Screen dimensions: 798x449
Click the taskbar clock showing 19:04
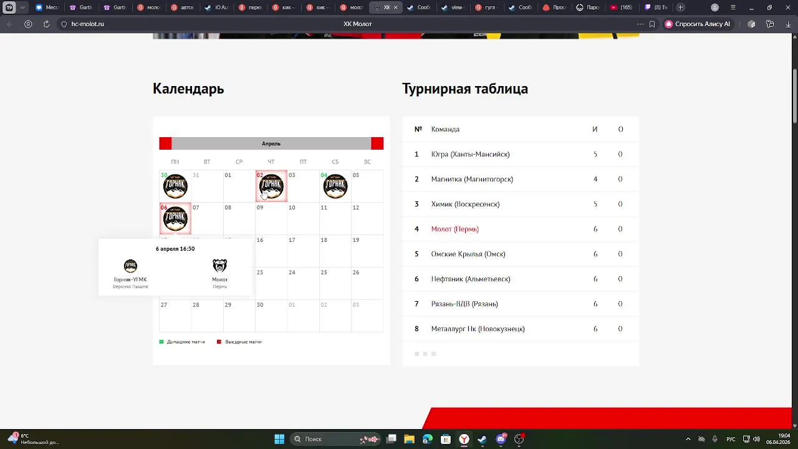779,439
